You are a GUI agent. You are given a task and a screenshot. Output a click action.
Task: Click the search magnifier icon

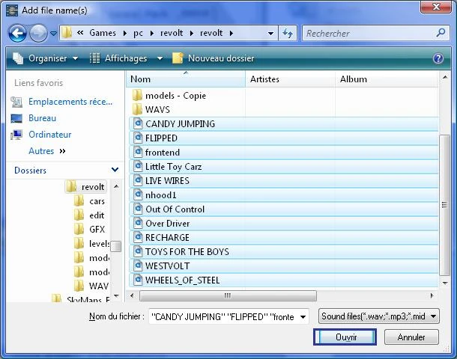point(441,33)
